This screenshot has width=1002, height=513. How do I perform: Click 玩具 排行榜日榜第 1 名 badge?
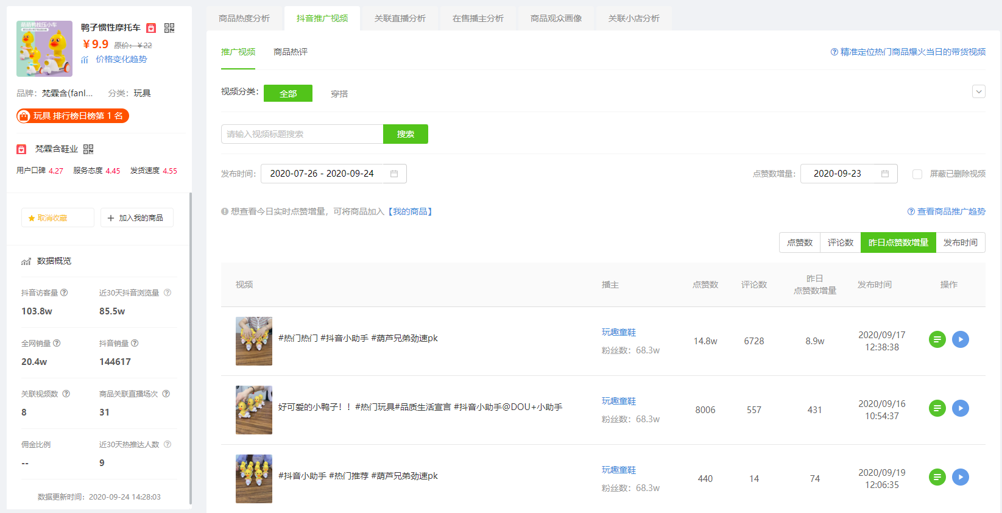tap(72, 116)
